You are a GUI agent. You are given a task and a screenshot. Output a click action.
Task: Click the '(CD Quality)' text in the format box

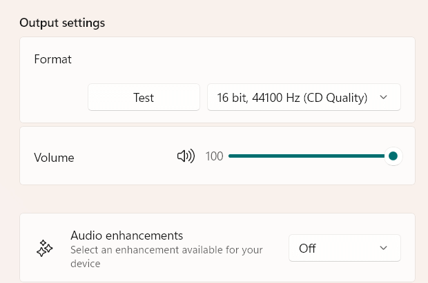click(338, 98)
